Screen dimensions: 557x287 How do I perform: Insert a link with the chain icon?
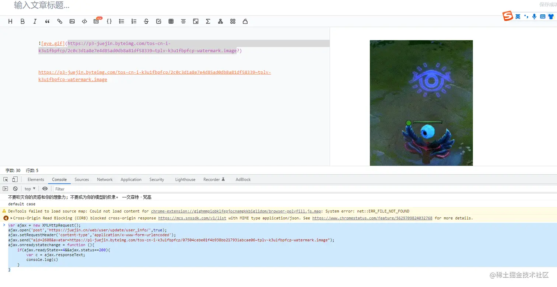60,21
